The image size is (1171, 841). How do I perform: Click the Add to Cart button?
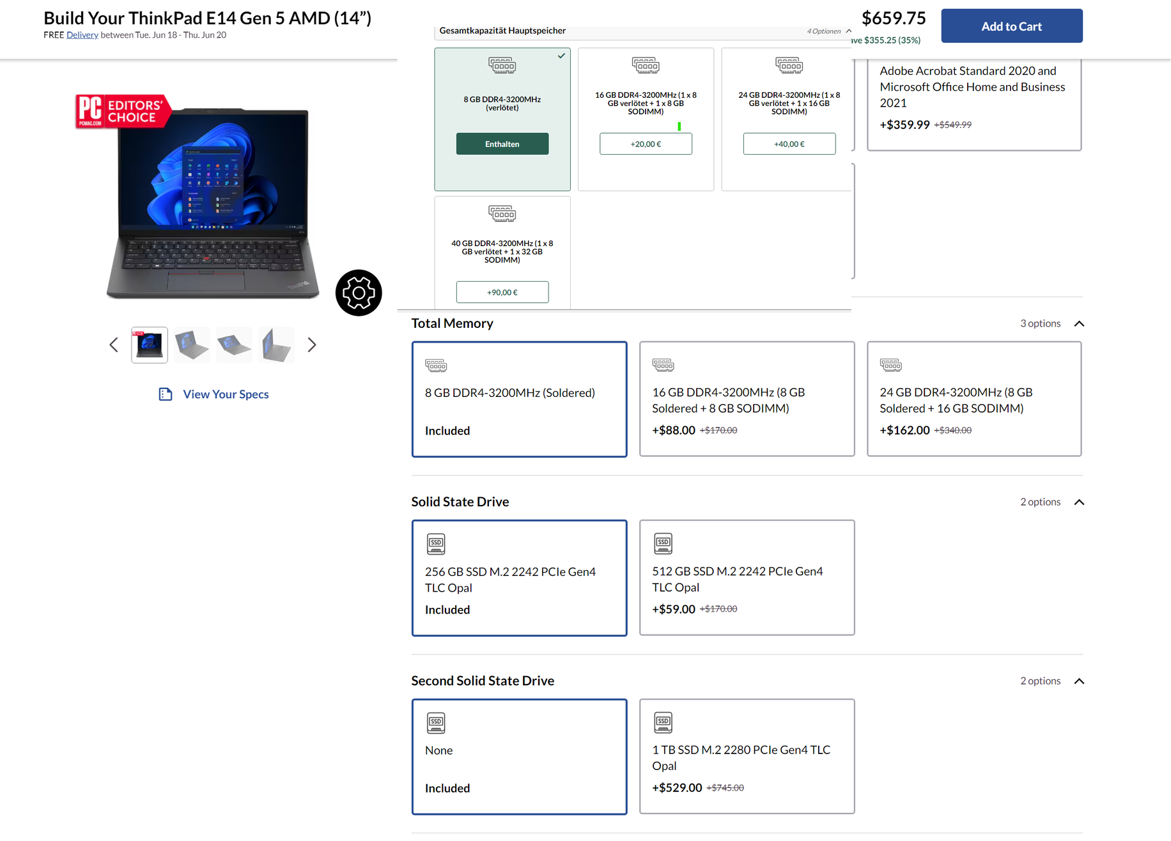pyautogui.click(x=1012, y=26)
